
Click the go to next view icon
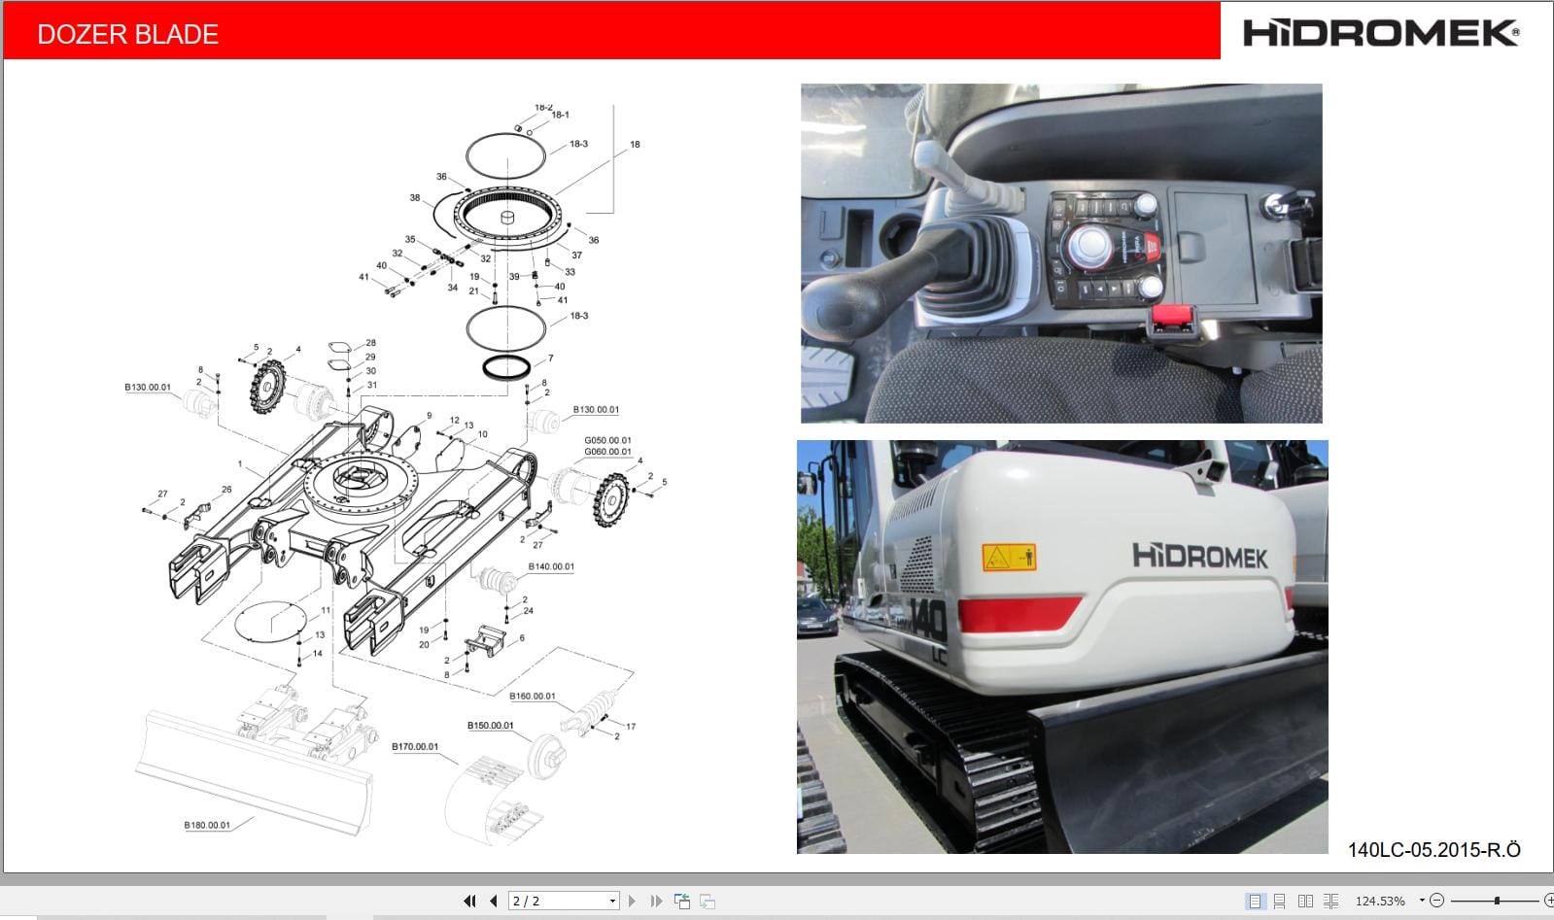tap(708, 901)
